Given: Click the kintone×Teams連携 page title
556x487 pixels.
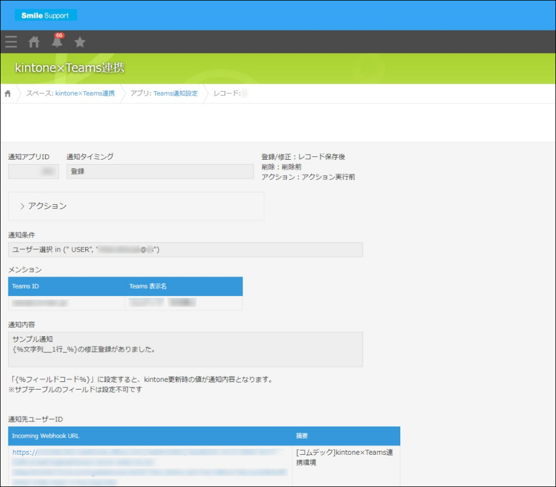Looking at the screenshot, I should 69,67.
